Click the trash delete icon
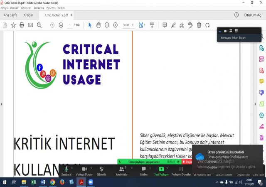Viewport: 266px width, 187px height. click(x=199, y=25)
